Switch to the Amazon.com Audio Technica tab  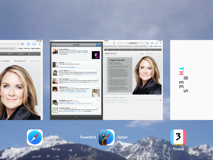tap(140, 46)
